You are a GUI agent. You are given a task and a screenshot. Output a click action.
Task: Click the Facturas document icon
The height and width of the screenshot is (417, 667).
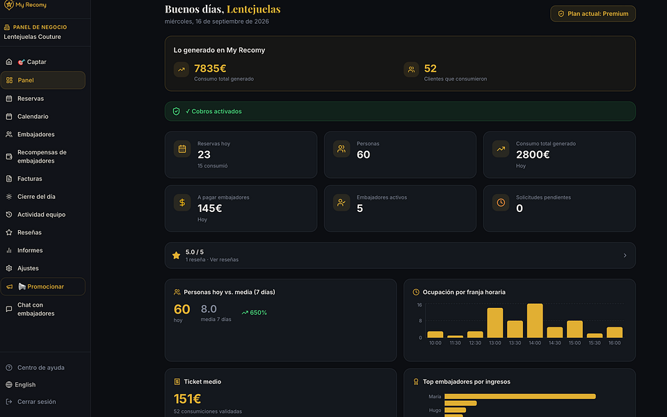[x=9, y=179]
